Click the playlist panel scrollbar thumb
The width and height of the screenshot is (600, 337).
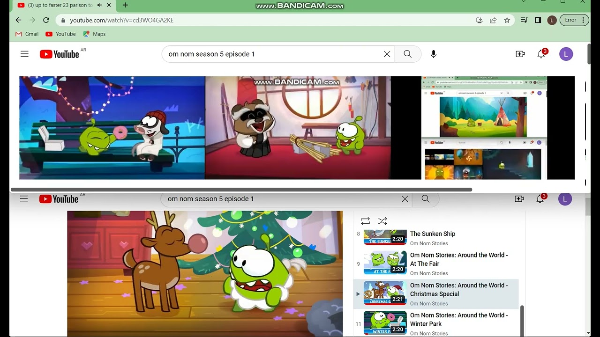pos(522,321)
